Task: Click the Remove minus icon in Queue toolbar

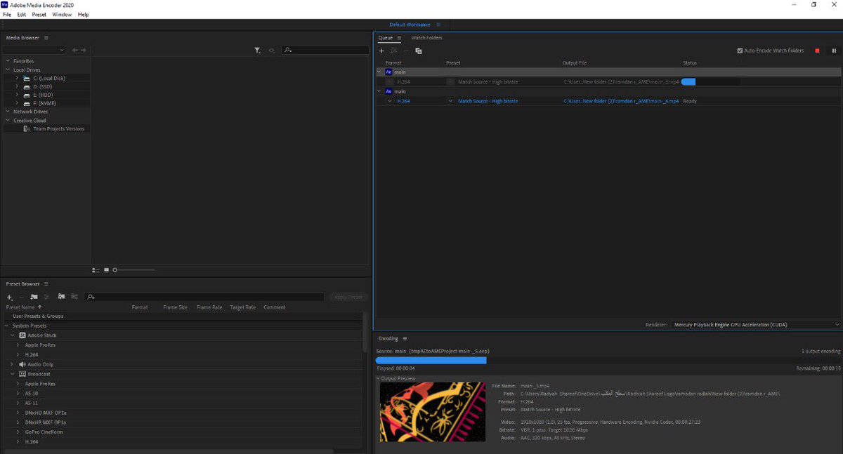Action: click(405, 51)
